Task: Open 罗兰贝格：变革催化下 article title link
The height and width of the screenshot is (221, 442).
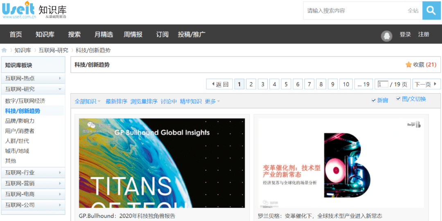Action: (x=320, y=216)
